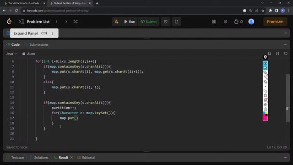The width and height of the screenshot is (293, 165).
Task: Go back in browser history
Action: tap(4, 11)
